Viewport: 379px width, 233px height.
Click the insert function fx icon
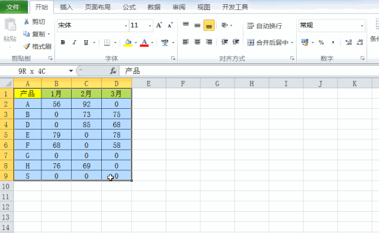(x=113, y=71)
